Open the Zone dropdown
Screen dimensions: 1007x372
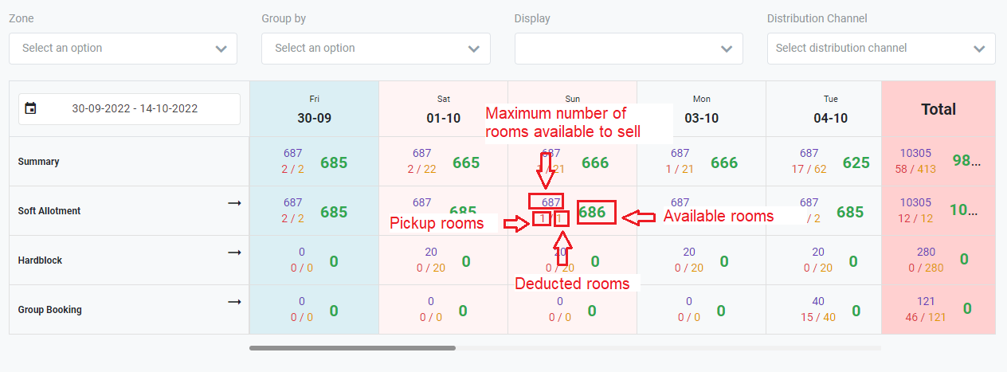123,48
